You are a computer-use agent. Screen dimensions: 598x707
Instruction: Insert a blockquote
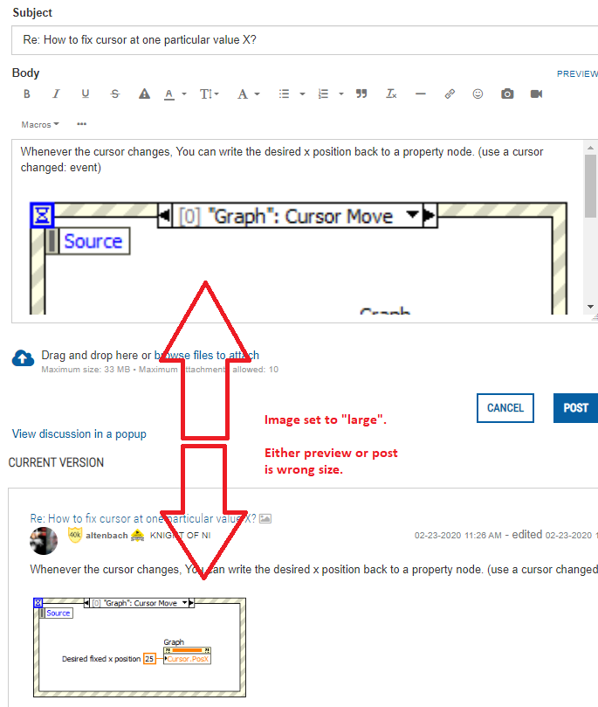tap(361, 94)
